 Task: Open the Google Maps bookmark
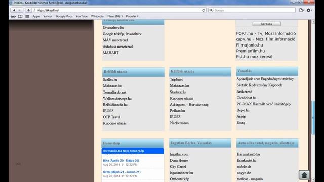(x=64, y=16)
